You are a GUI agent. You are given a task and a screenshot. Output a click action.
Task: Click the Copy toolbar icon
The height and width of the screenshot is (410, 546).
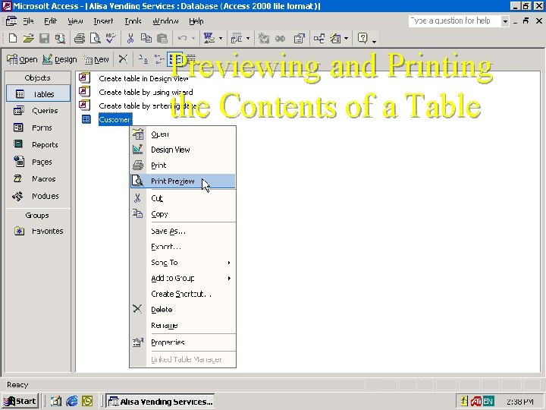(146, 38)
